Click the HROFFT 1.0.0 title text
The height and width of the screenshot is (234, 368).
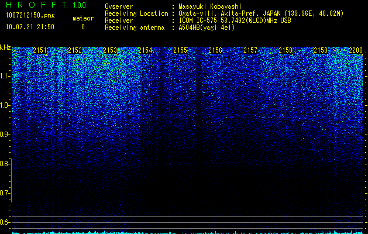click(46, 5)
